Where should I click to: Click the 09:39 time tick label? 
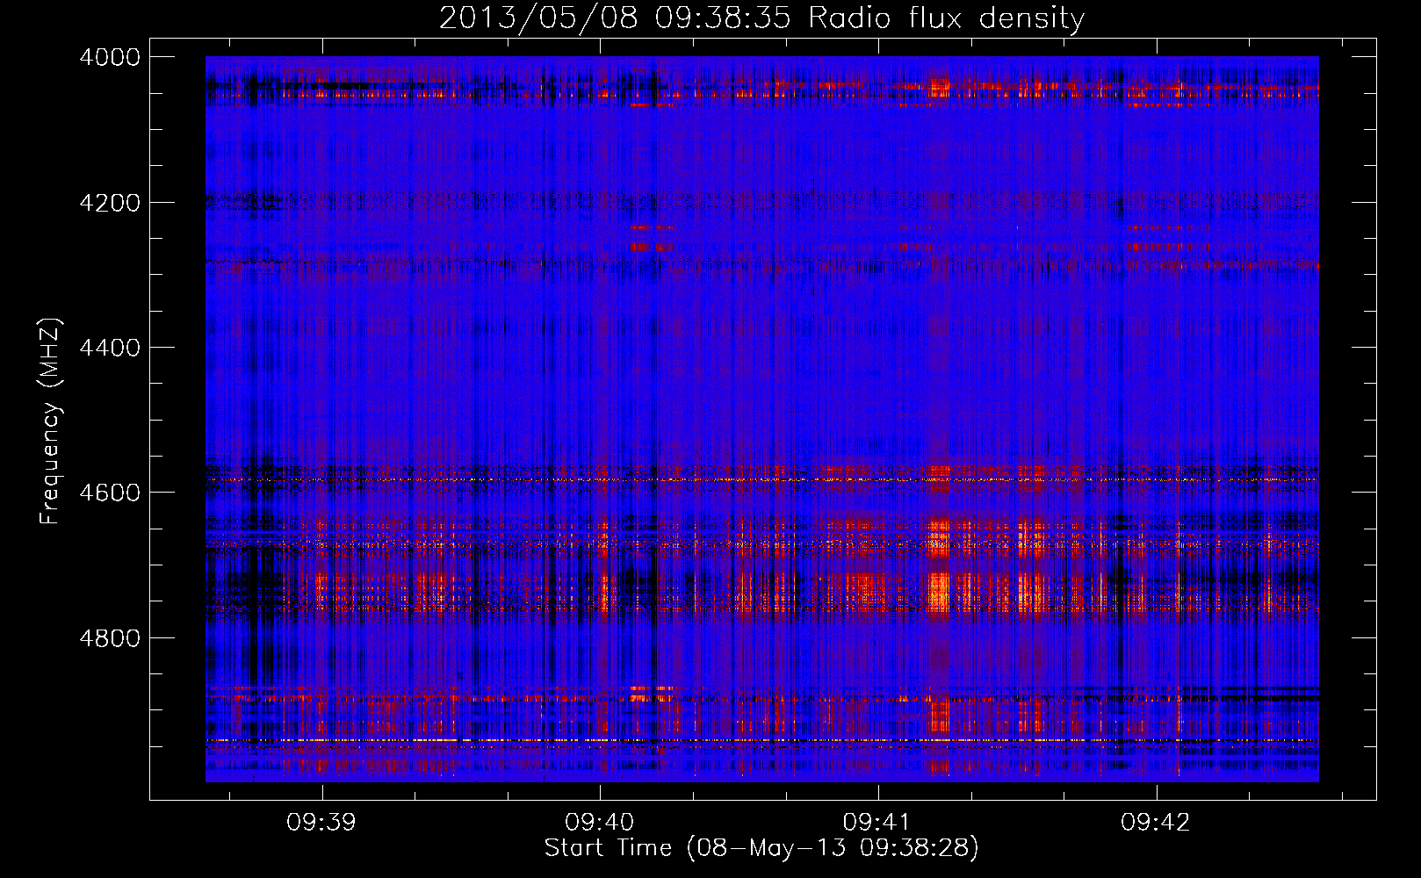pos(321,822)
